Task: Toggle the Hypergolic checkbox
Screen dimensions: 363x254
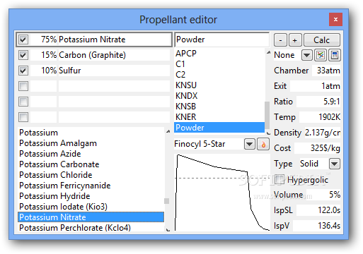Action: 280,180
